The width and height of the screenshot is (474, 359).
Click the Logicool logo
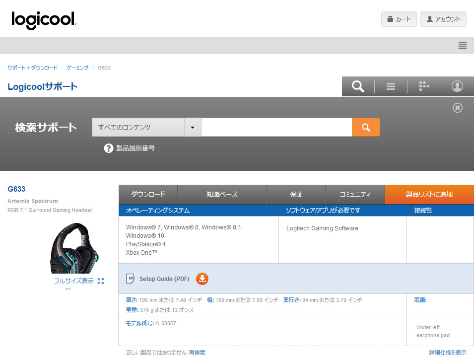pos(44,20)
